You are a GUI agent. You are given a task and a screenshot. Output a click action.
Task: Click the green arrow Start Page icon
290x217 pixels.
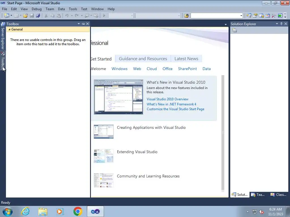pos(280,16)
